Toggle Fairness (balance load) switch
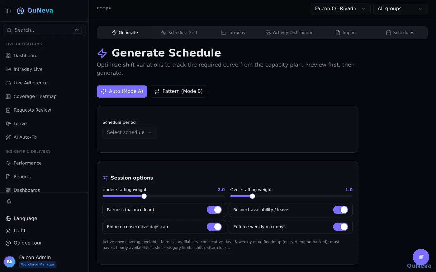 (214, 210)
